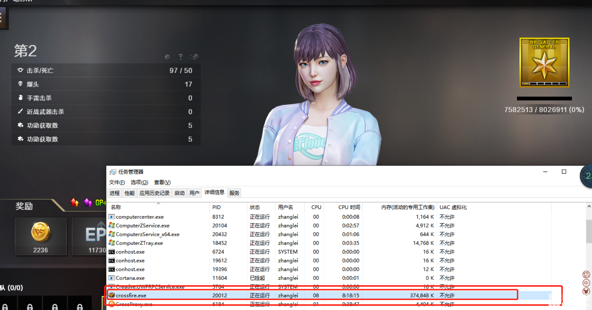
Task: Click the computercenter.exe process icon
Action: [112, 217]
